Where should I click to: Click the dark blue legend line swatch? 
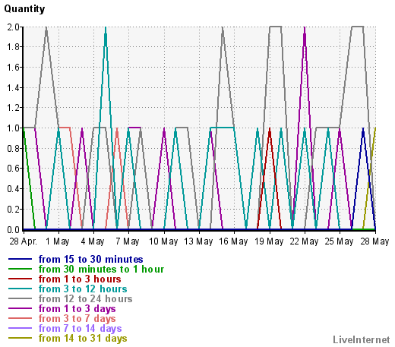(x=20, y=259)
